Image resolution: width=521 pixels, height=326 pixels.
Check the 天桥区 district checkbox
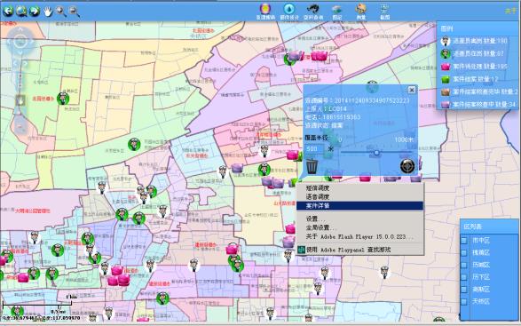464,302
